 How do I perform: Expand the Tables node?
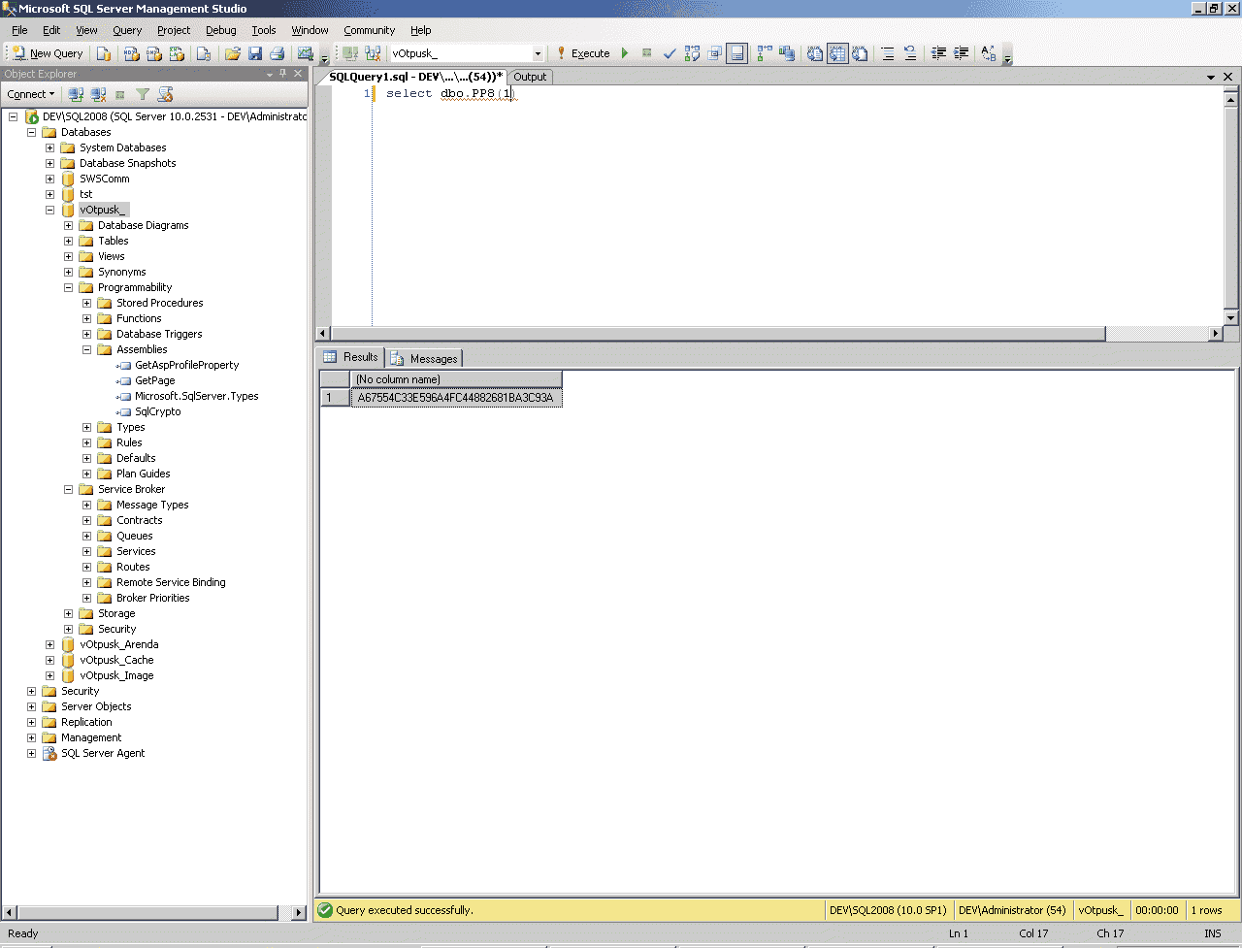pos(68,241)
